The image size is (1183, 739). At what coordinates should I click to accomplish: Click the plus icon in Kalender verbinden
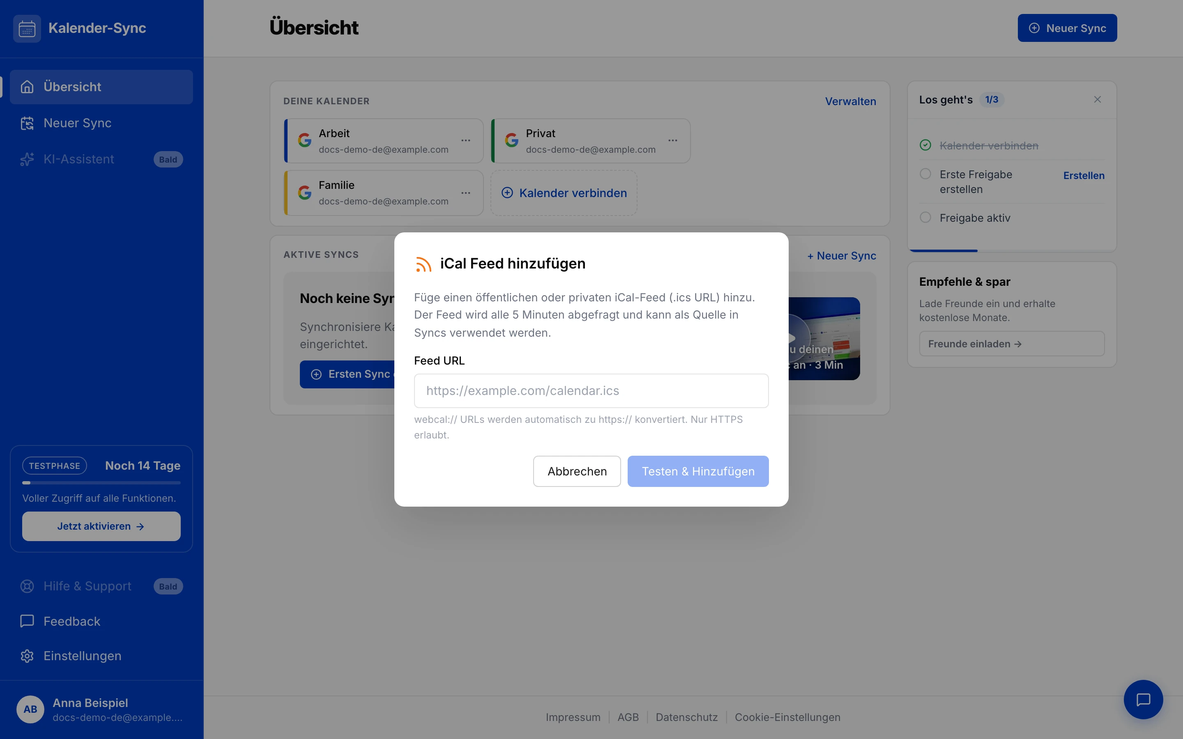tap(507, 193)
